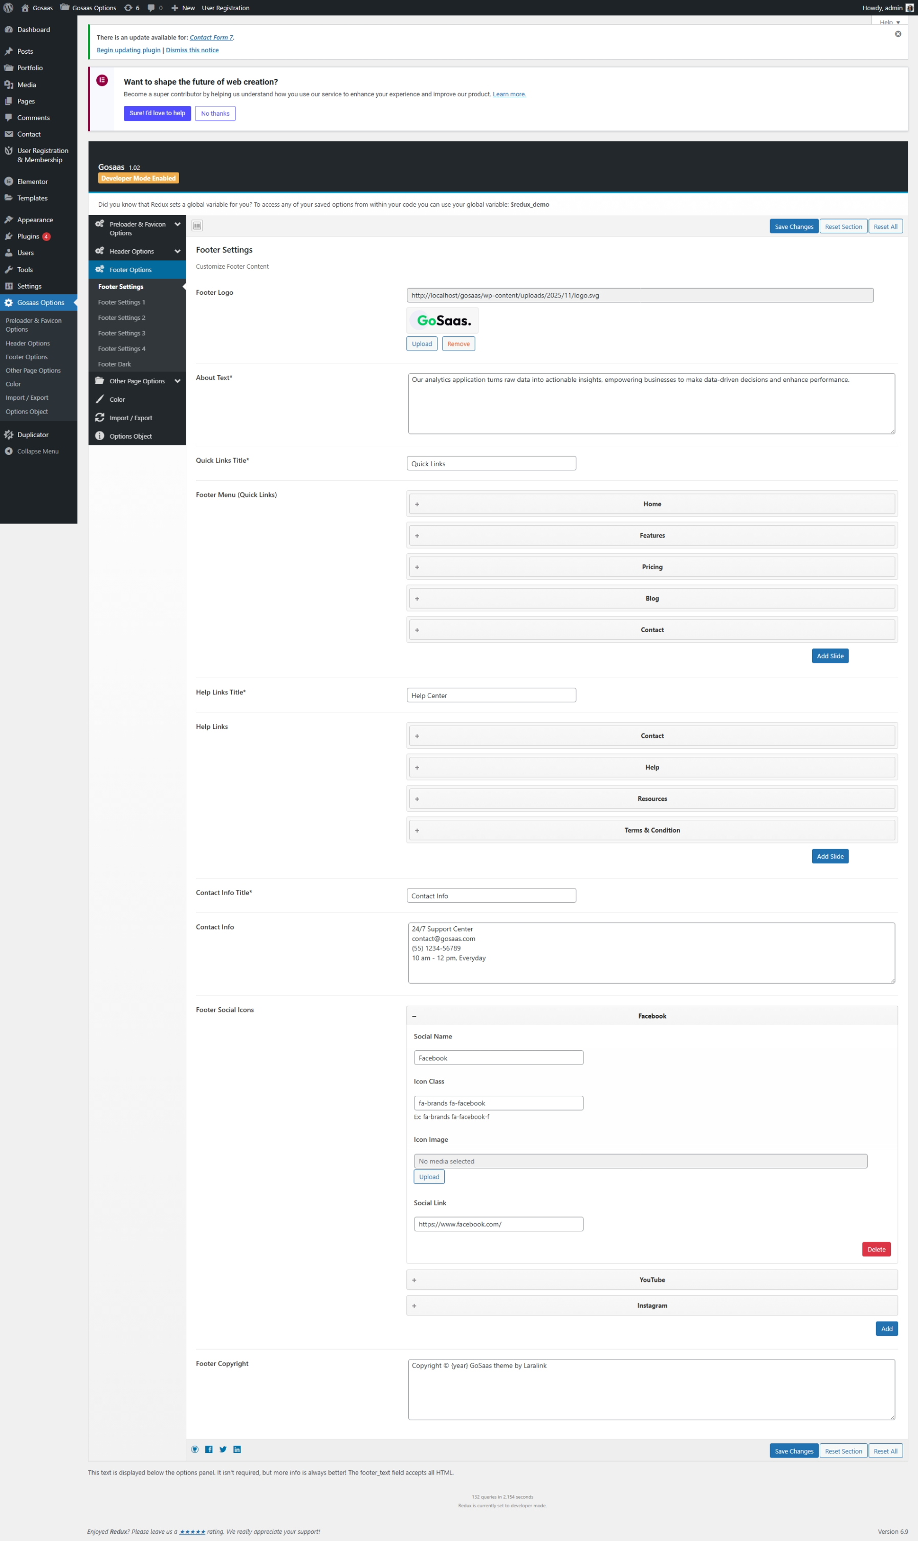Dismiss the update notice with close icon
This screenshot has height=1541, width=918.
point(898,34)
